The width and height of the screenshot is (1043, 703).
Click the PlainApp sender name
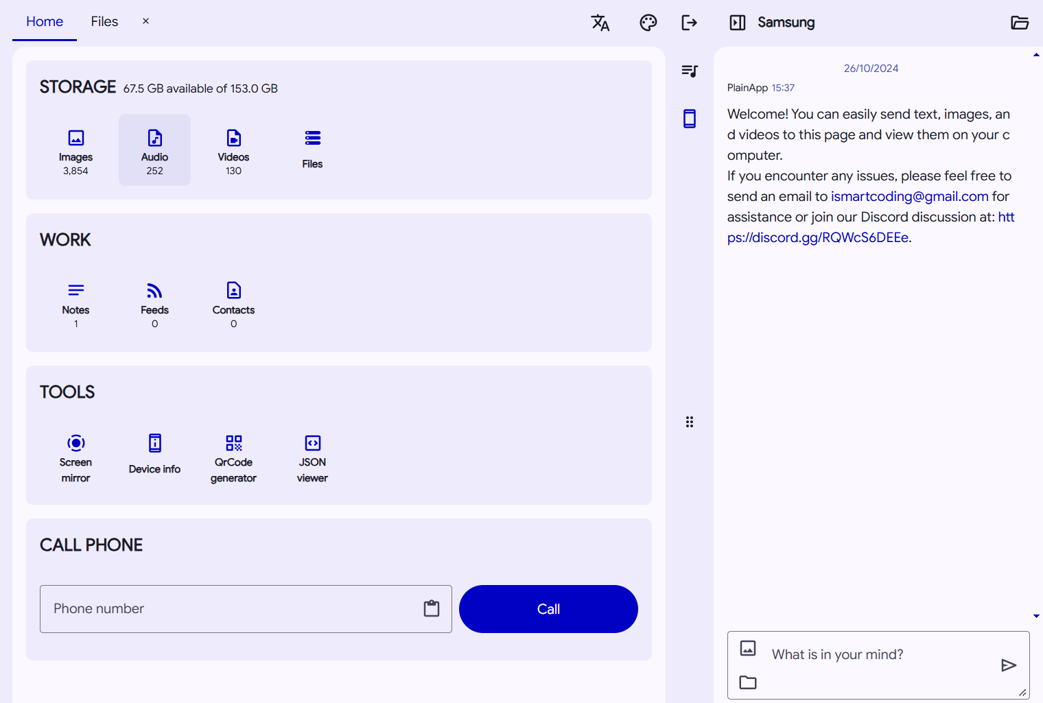pos(747,88)
